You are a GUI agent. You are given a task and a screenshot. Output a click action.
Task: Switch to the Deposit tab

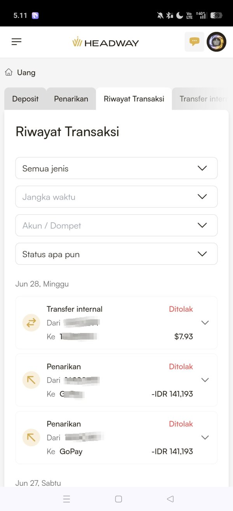[25, 99]
